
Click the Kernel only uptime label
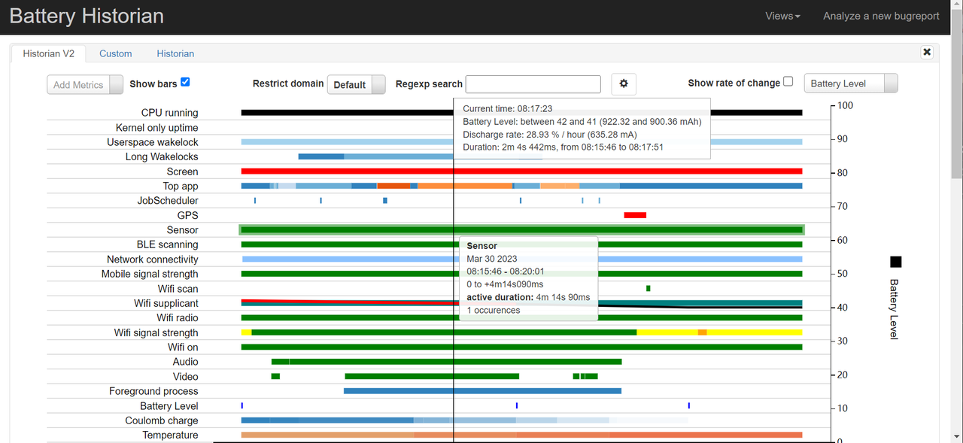[157, 128]
